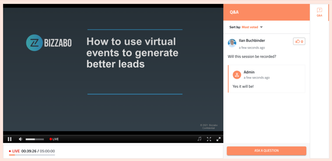Viewport: 332px width, 161px height.
Task: Click the Admin avatar icon
Action: click(x=237, y=75)
